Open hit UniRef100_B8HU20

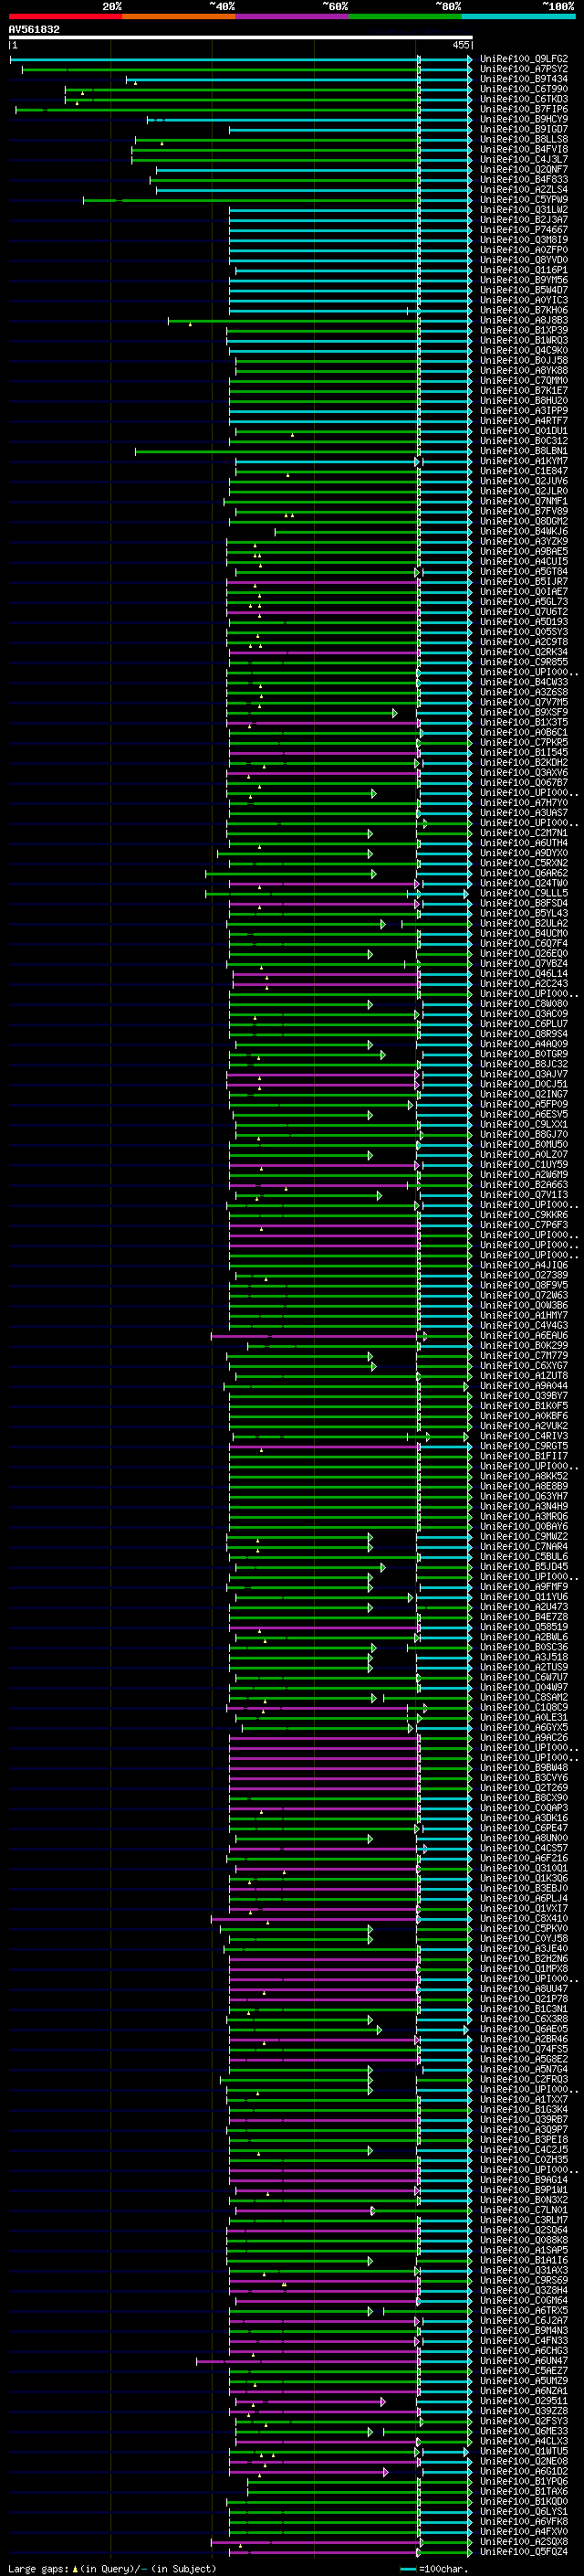(524, 401)
